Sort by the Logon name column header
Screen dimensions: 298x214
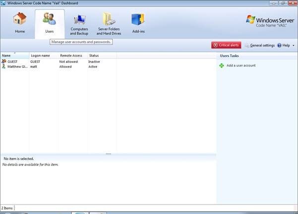pyautogui.click(x=44, y=55)
